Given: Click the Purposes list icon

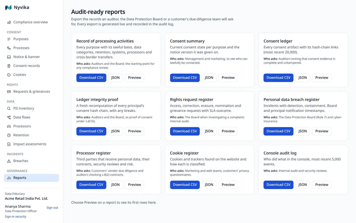Looking at the screenshot, I should pyautogui.click(x=9, y=39).
